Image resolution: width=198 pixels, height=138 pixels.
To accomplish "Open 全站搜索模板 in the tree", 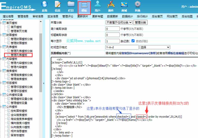I will coord(19,115).
